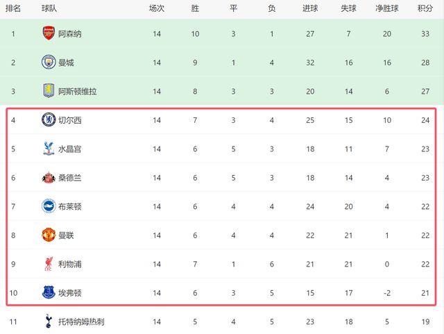
Task: Click the Liverpool club crest icon
Action: coord(48,264)
